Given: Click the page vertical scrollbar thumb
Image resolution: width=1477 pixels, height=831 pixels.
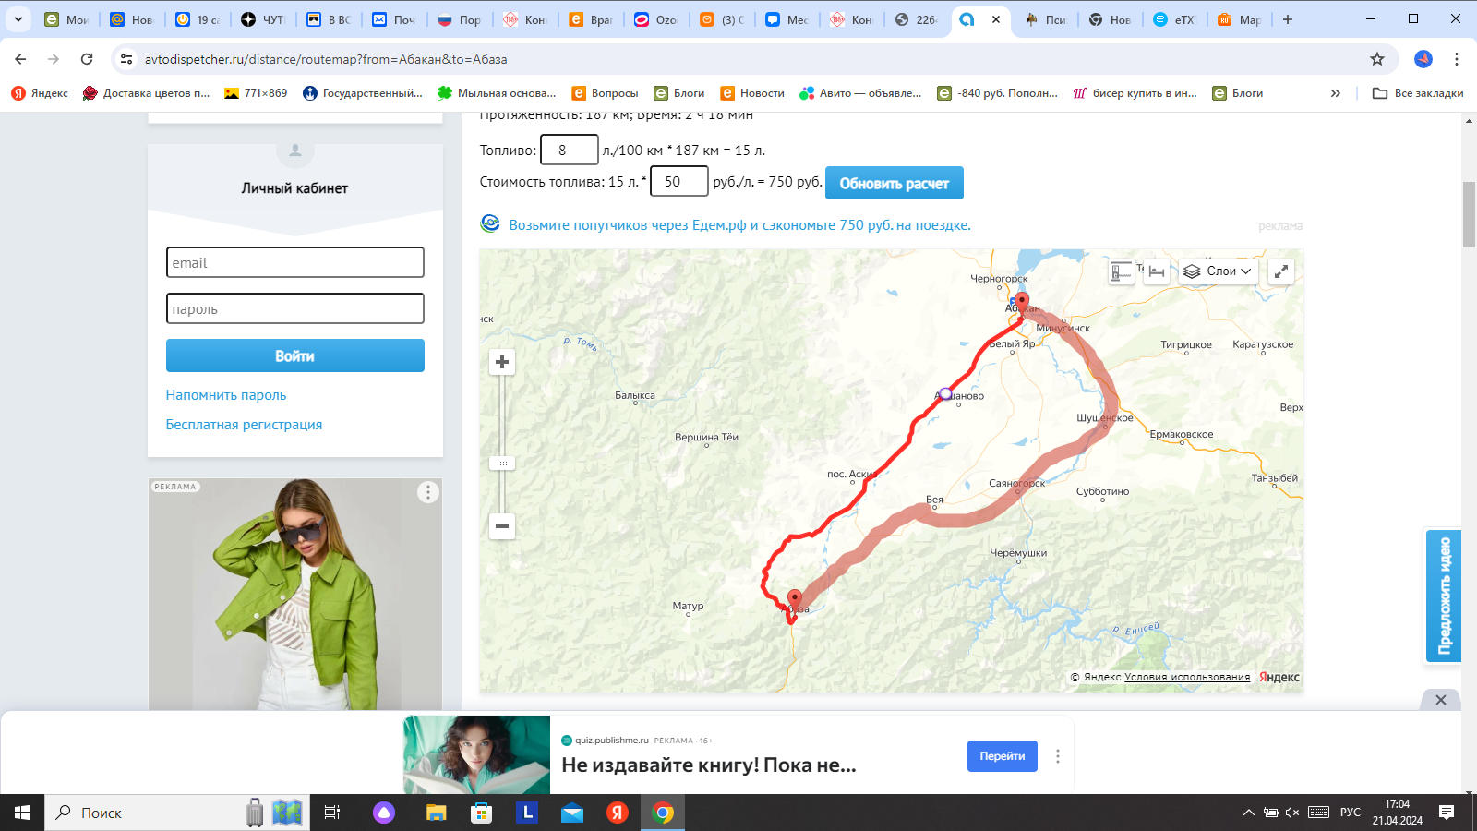Looking at the screenshot, I should tap(1469, 215).
